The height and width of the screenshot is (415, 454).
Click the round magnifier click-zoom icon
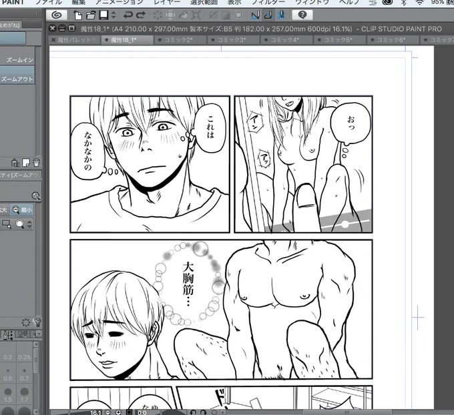19,224
